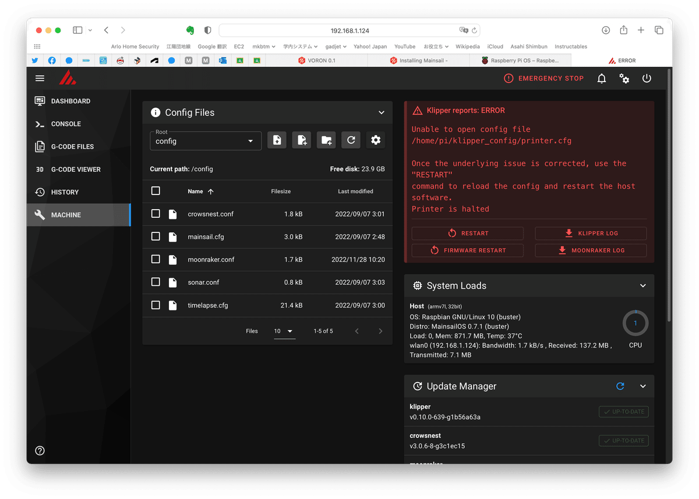Screen dimensions: 699x499
Task: Click the crowsnest.conf file icon
Action: pos(172,214)
